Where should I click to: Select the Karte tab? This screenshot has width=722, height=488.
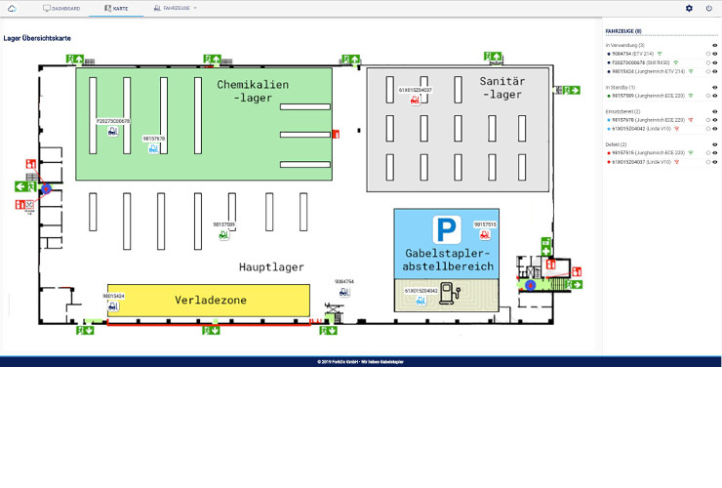[x=115, y=8]
